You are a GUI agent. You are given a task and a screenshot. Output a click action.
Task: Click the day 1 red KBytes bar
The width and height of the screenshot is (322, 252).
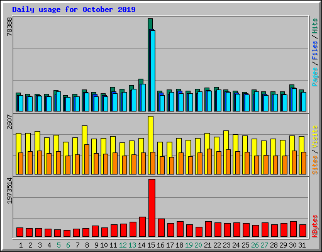(19, 232)
